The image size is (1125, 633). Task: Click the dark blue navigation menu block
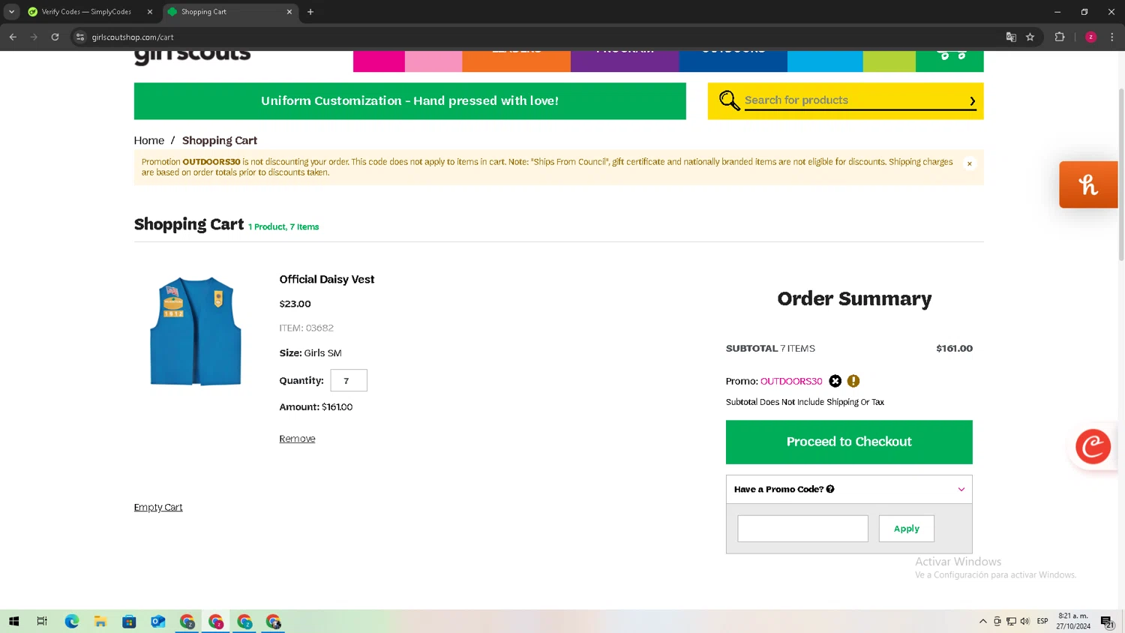733,61
